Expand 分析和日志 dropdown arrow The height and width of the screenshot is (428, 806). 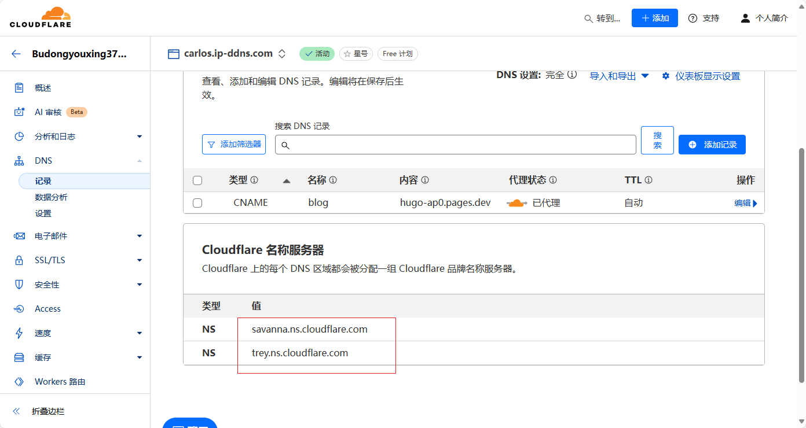coord(140,136)
